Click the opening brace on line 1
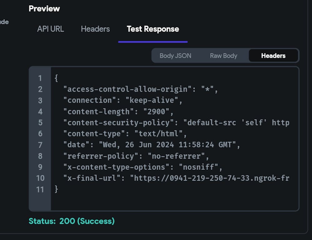 (x=56, y=78)
